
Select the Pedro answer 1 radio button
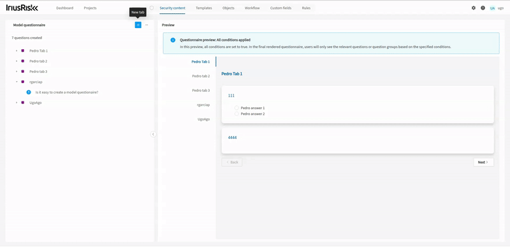tap(237, 108)
